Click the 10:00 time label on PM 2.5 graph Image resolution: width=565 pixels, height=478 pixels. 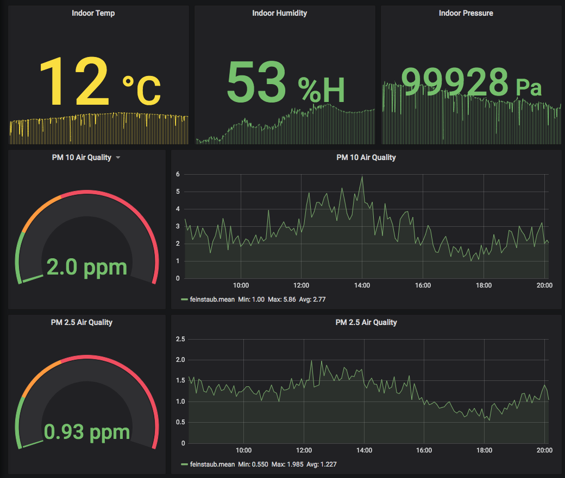pyautogui.click(x=243, y=450)
